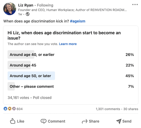
Task: Click the paper plane Send icon
Action: tap(119, 121)
